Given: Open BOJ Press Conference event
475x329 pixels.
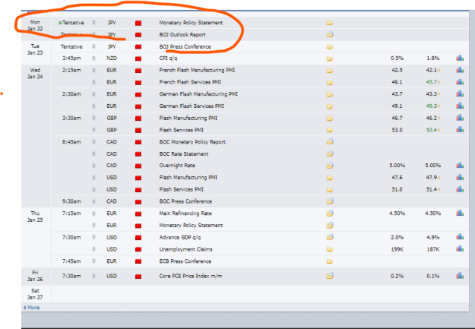Looking at the screenshot, I should tap(185, 46).
